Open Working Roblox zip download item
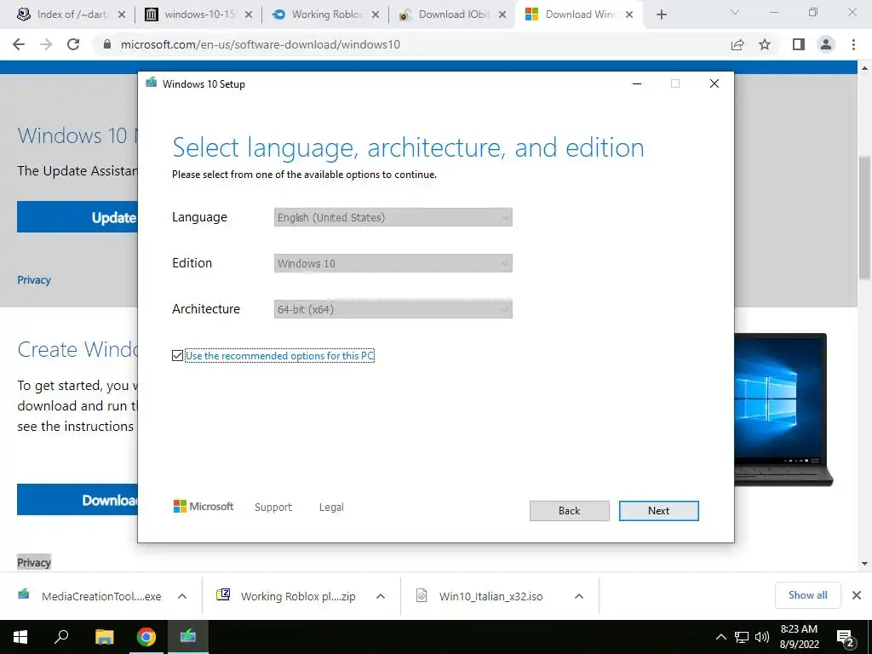The width and height of the screenshot is (872, 654). pyautogui.click(x=286, y=596)
